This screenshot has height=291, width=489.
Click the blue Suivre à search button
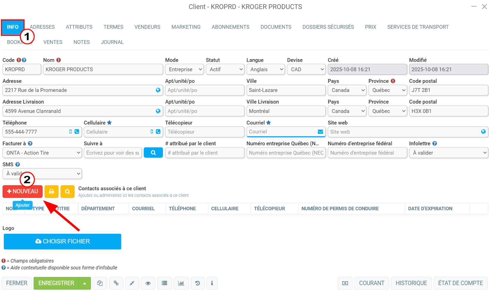click(x=153, y=153)
